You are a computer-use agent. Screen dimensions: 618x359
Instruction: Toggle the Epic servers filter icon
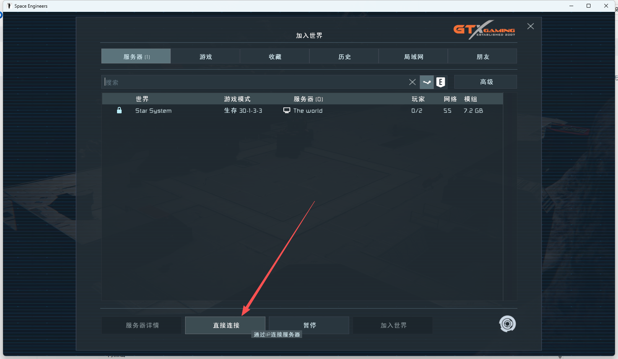point(441,82)
